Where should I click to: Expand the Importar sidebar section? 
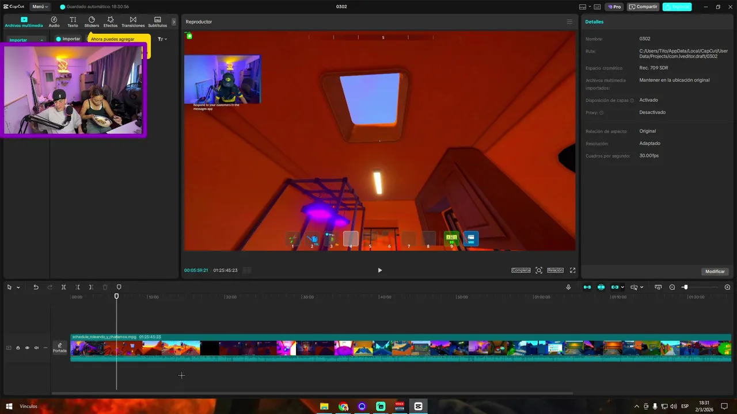(x=26, y=40)
